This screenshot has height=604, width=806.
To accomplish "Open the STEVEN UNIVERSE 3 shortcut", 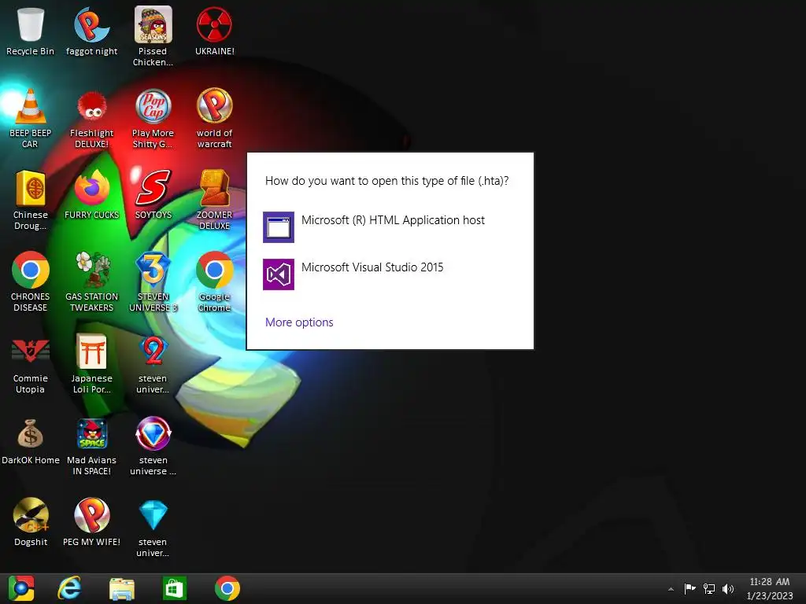I will [153, 270].
